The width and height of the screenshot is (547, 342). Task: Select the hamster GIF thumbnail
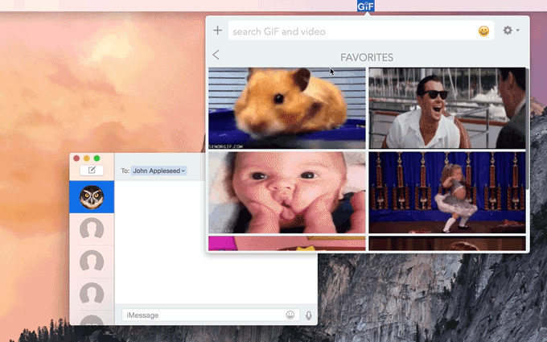point(286,109)
